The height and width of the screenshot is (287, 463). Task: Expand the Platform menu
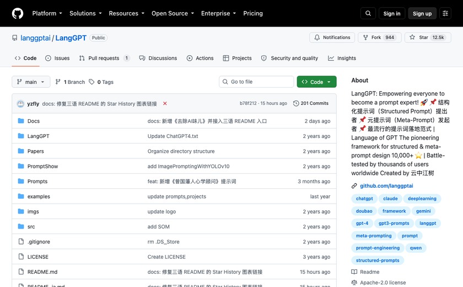coord(47,13)
